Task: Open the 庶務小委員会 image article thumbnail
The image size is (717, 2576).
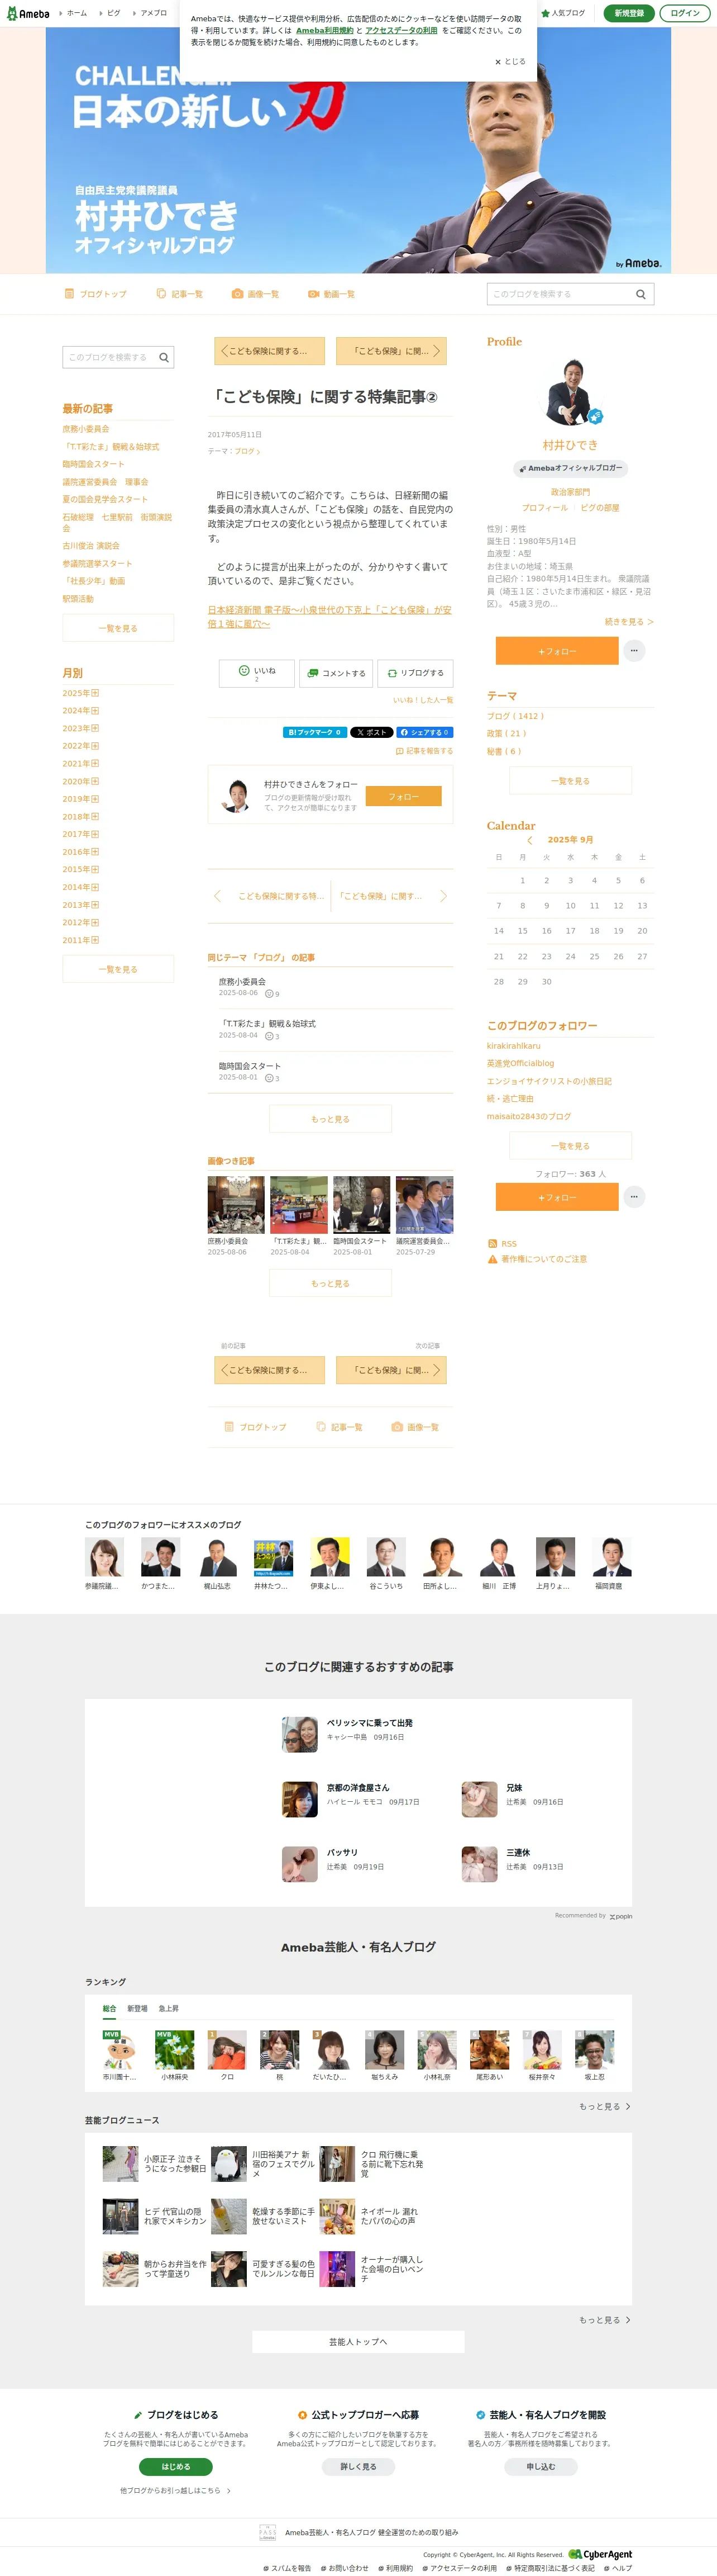Action: point(236,1205)
